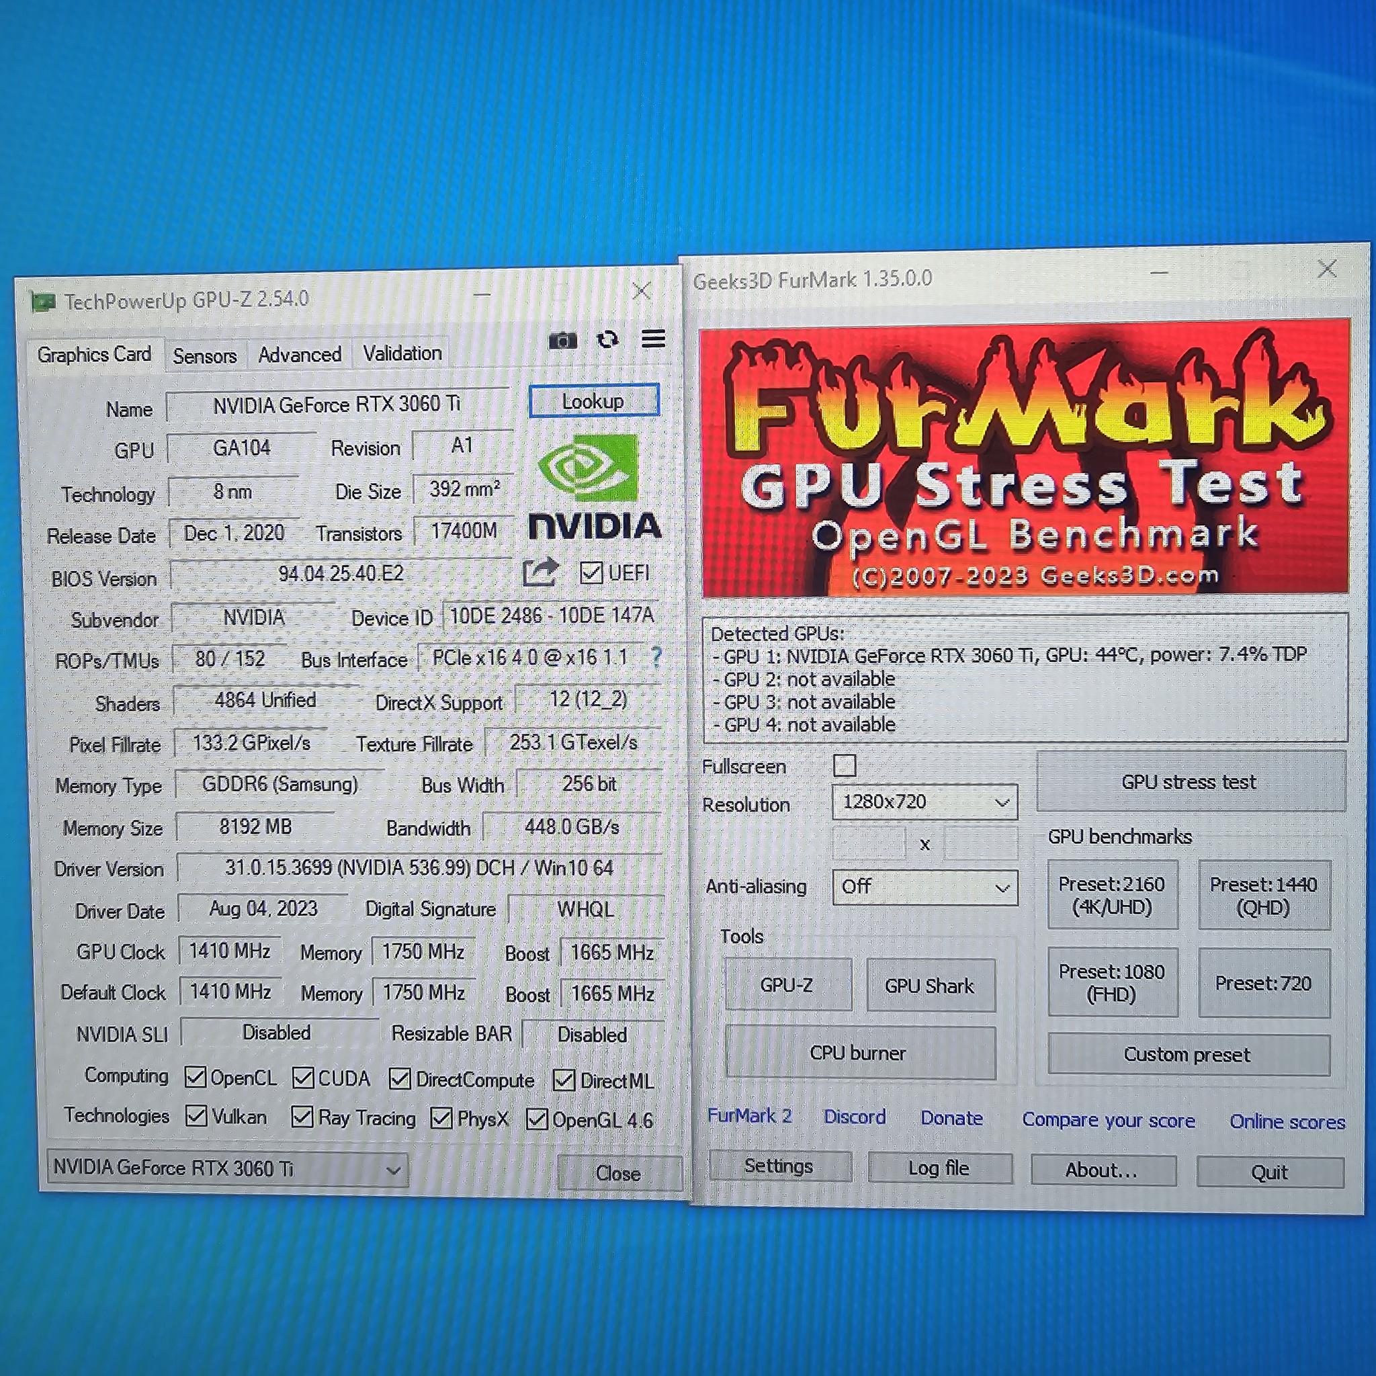Screen dimensions: 1376x1376
Task: Toggle the Ray Tracing checkbox
Action: [x=302, y=1116]
